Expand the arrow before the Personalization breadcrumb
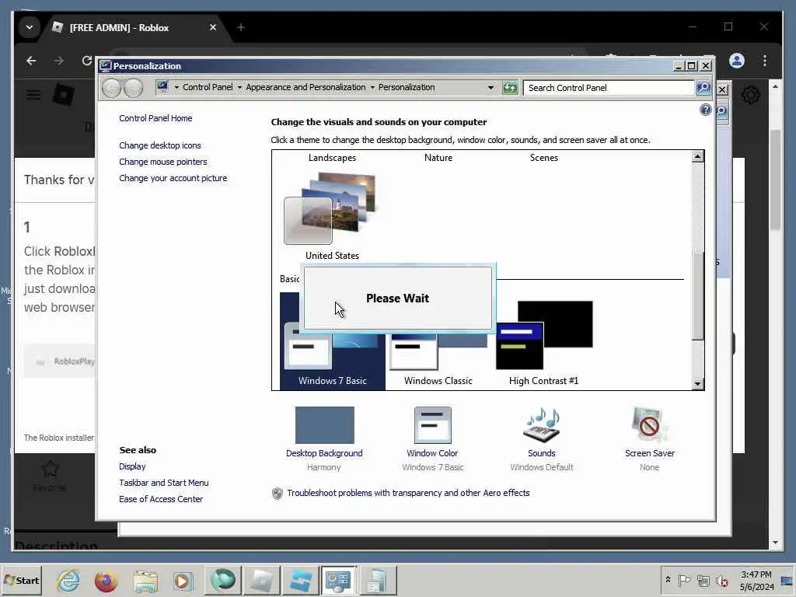The height and width of the screenshot is (597, 796). 372,87
